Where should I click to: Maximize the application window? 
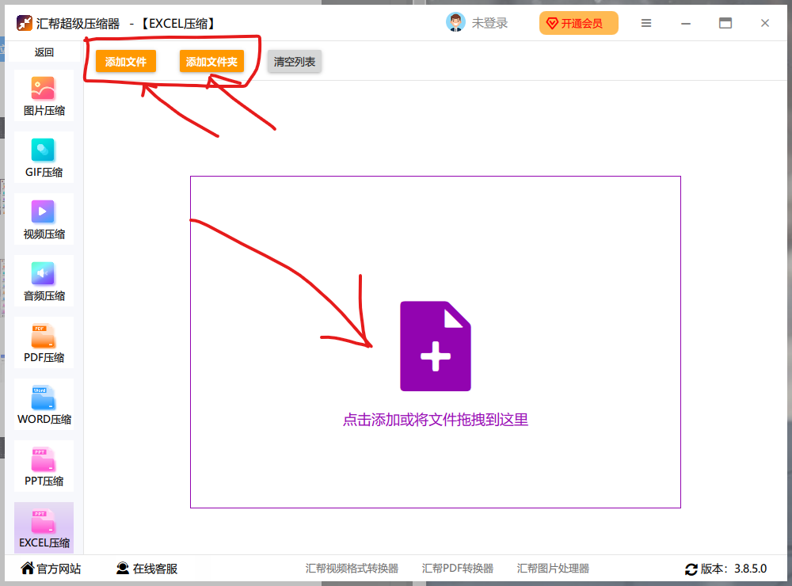click(725, 23)
